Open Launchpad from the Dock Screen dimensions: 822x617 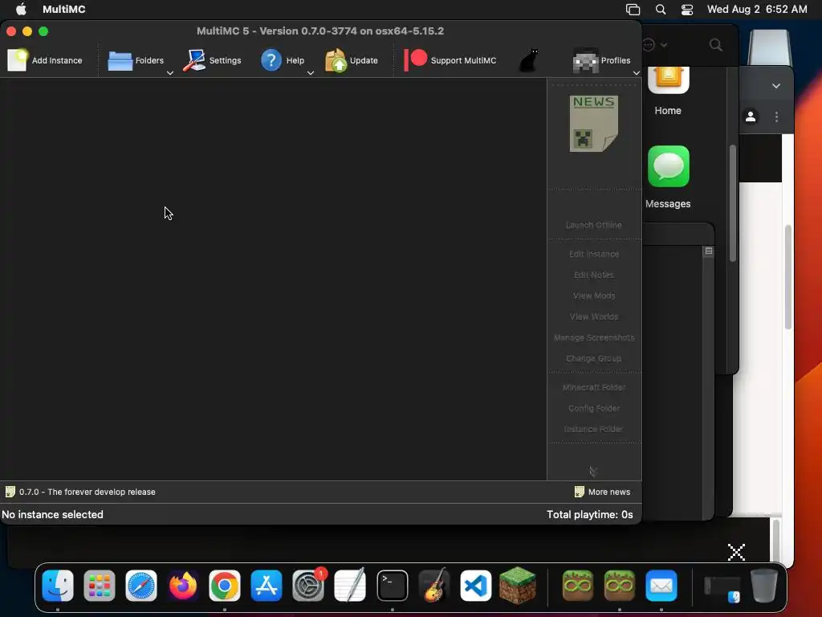click(x=99, y=586)
